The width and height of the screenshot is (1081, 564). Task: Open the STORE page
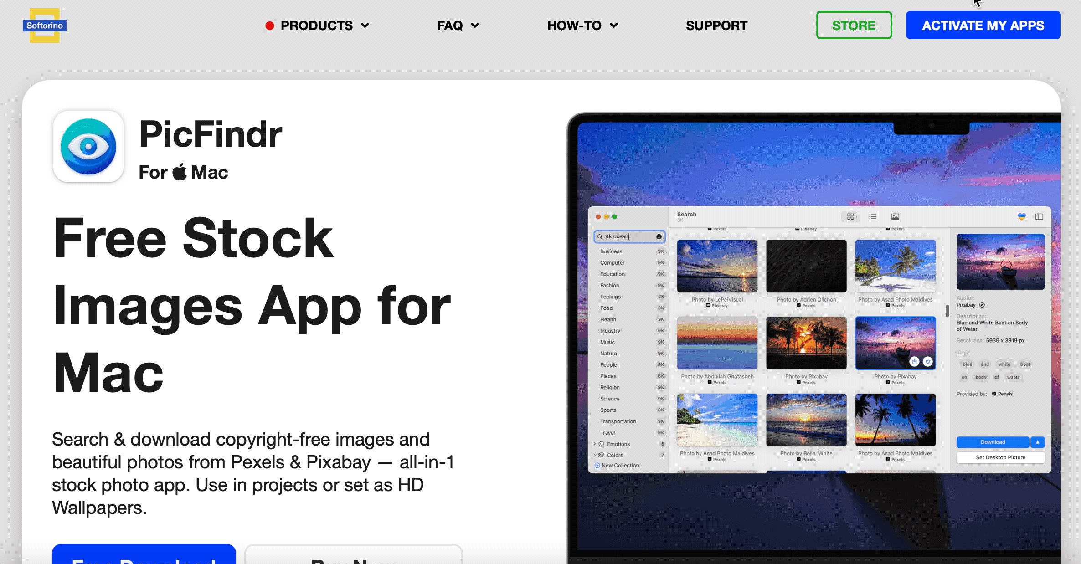854,26
